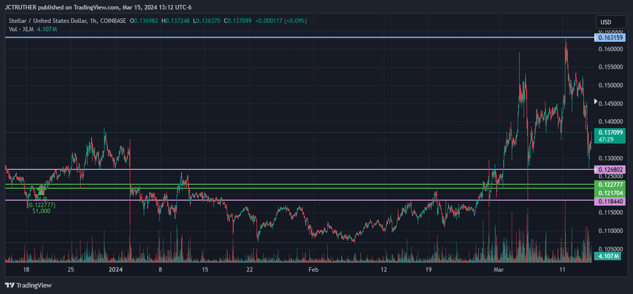
Task: Click the 0.160000 price axis tick
Action: (x=610, y=49)
